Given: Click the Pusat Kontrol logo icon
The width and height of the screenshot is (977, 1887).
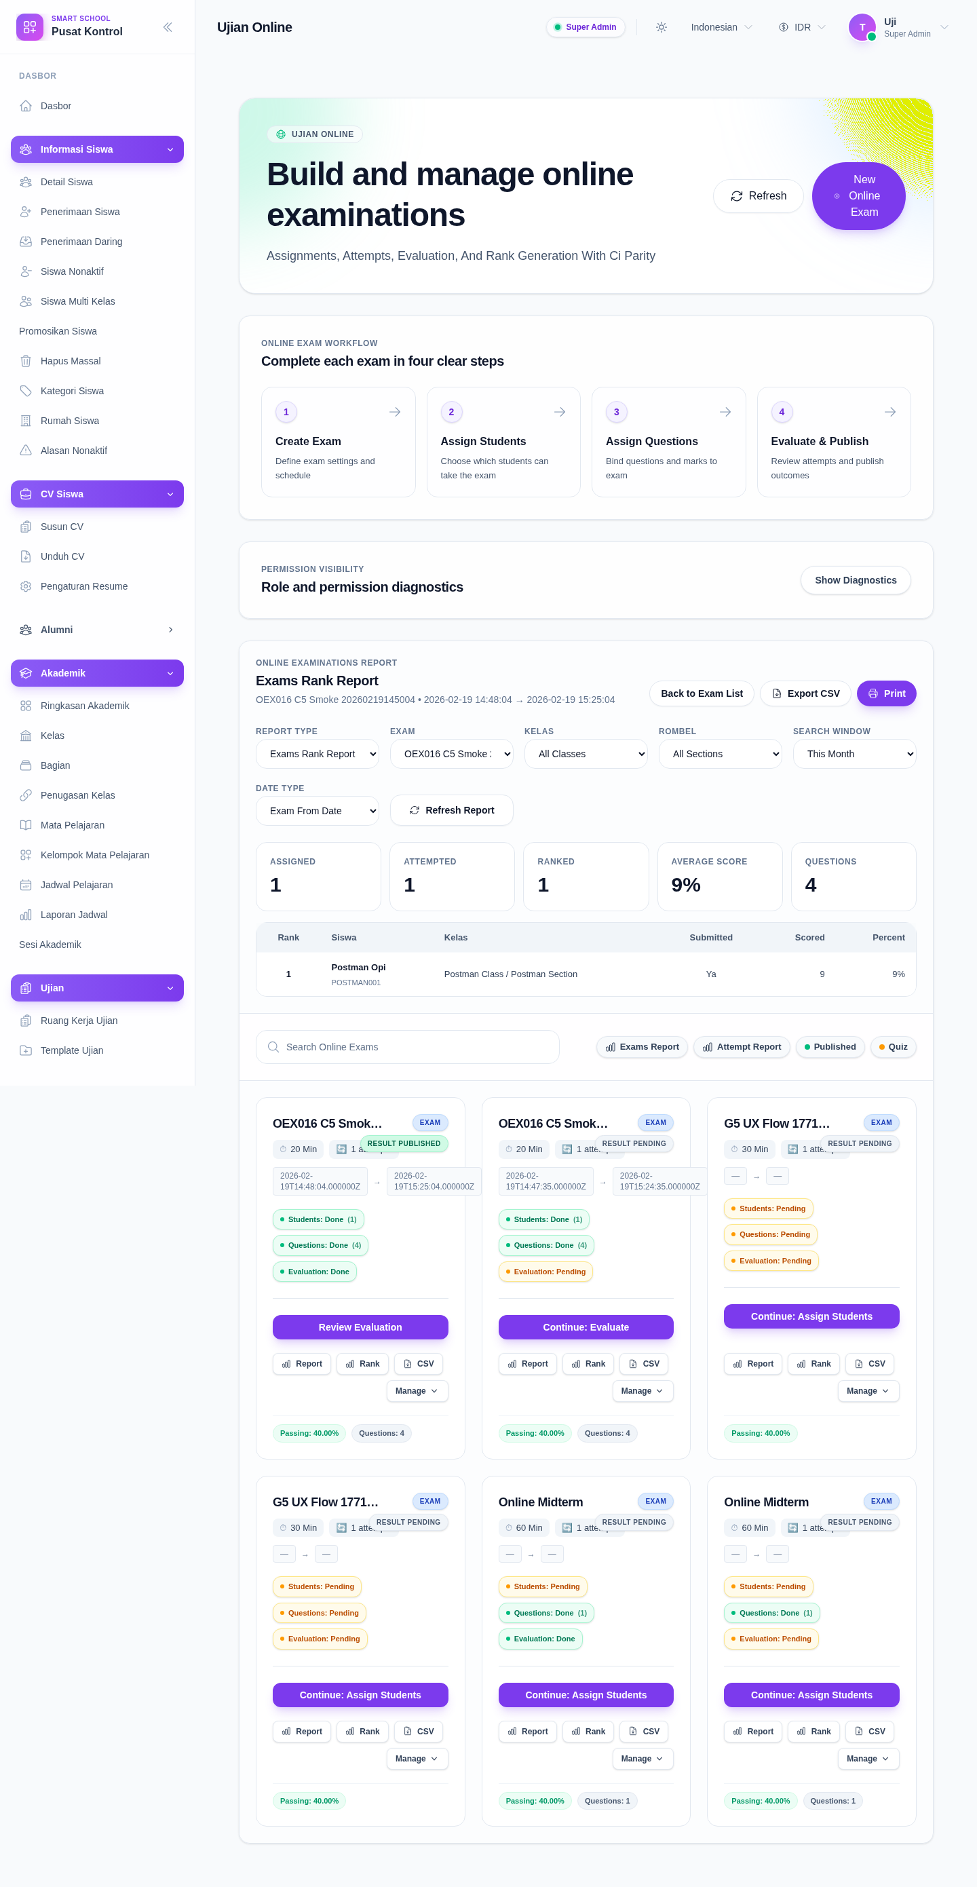Looking at the screenshot, I should click(x=30, y=27).
